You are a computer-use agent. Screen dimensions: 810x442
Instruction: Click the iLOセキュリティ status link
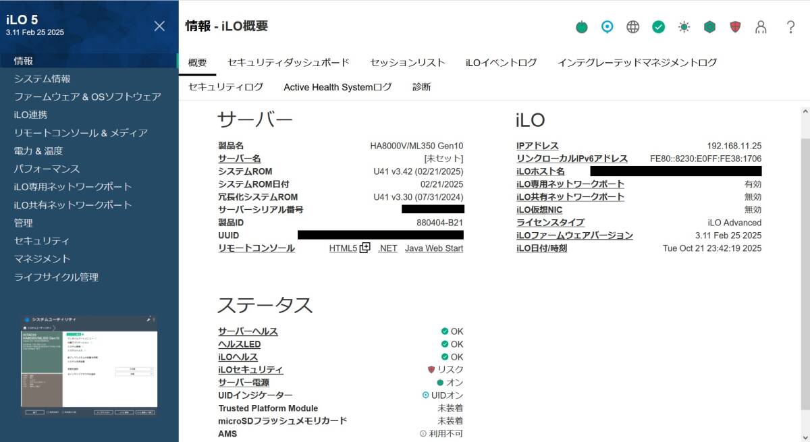(250, 370)
